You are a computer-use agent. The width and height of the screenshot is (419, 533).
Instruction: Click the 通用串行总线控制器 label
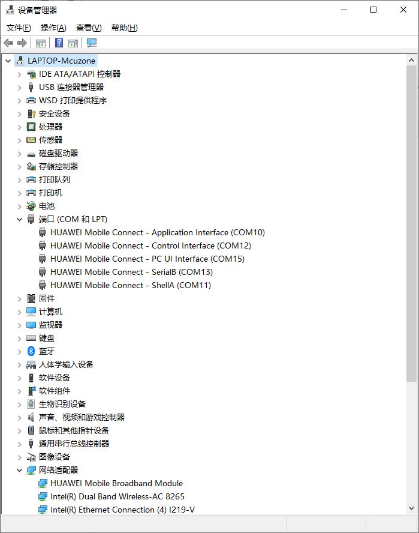[74, 444]
